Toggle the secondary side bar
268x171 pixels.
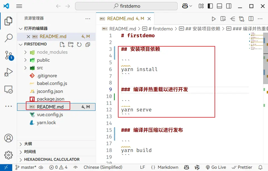coord(229,6)
